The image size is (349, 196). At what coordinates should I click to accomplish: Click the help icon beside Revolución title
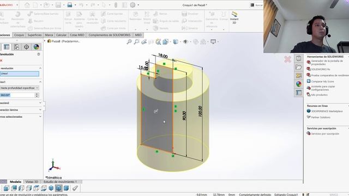pyautogui.click(x=39, y=54)
